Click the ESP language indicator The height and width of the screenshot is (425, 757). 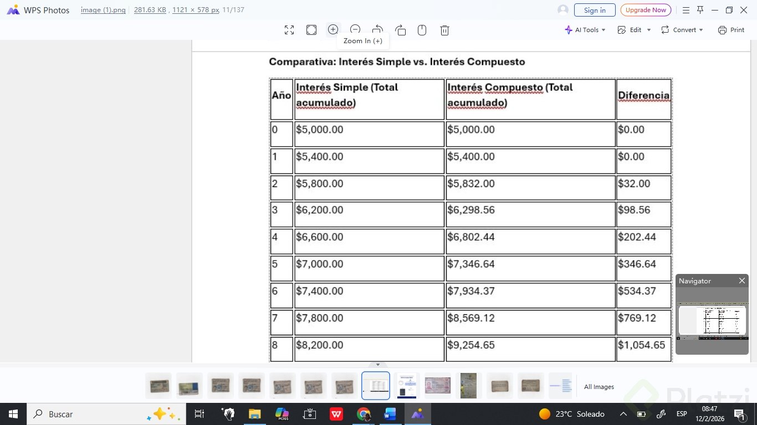682,414
